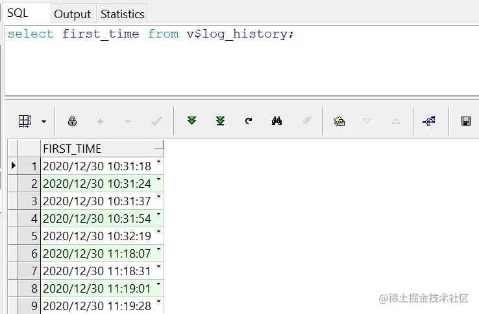This screenshot has height=314, width=479.
Task: Open date dropdown in row 8
Action: tap(158, 284)
